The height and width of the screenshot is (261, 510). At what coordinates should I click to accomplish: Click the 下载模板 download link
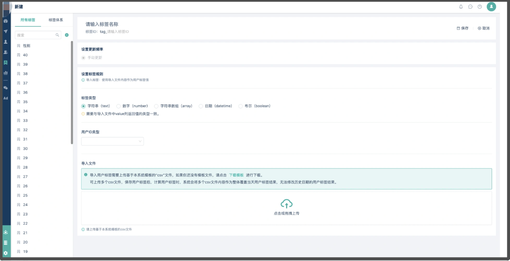[x=236, y=175]
